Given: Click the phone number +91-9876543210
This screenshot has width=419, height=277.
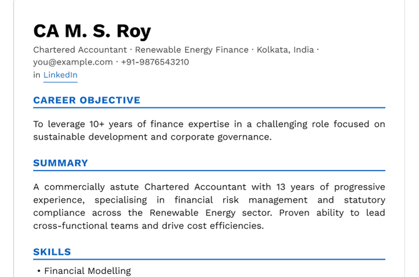Looking at the screenshot, I should coord(155,62).
